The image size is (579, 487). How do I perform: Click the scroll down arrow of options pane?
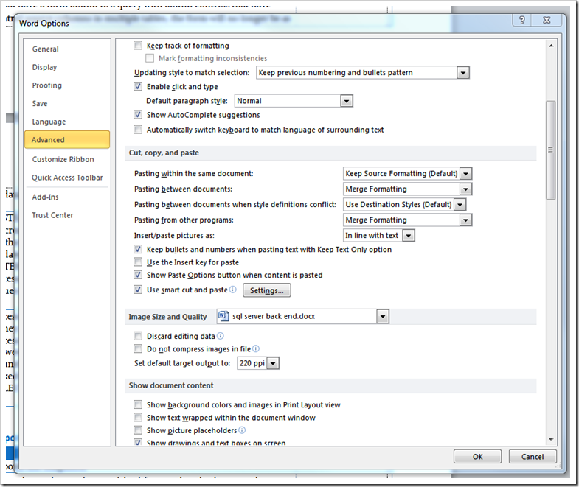tap(551, 439)
